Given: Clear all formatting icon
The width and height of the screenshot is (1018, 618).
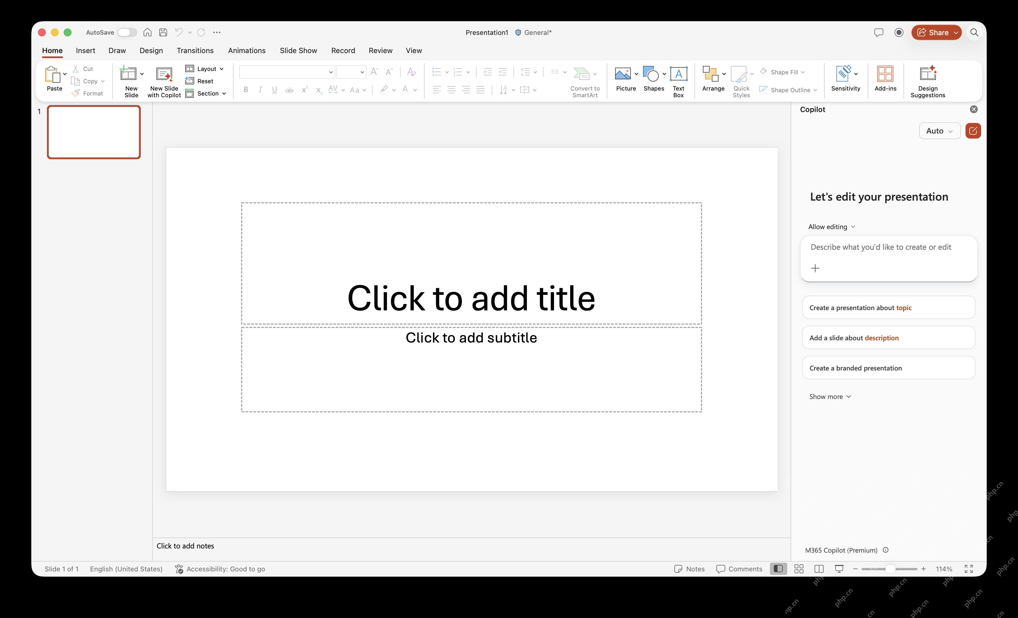Looking at the screenshot, I should coord(412,72).
